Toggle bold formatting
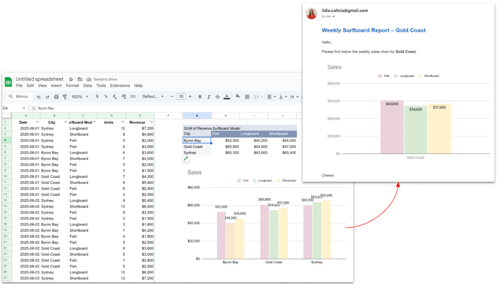The width and height of the screenshot is (497, 284). point(200,97)
